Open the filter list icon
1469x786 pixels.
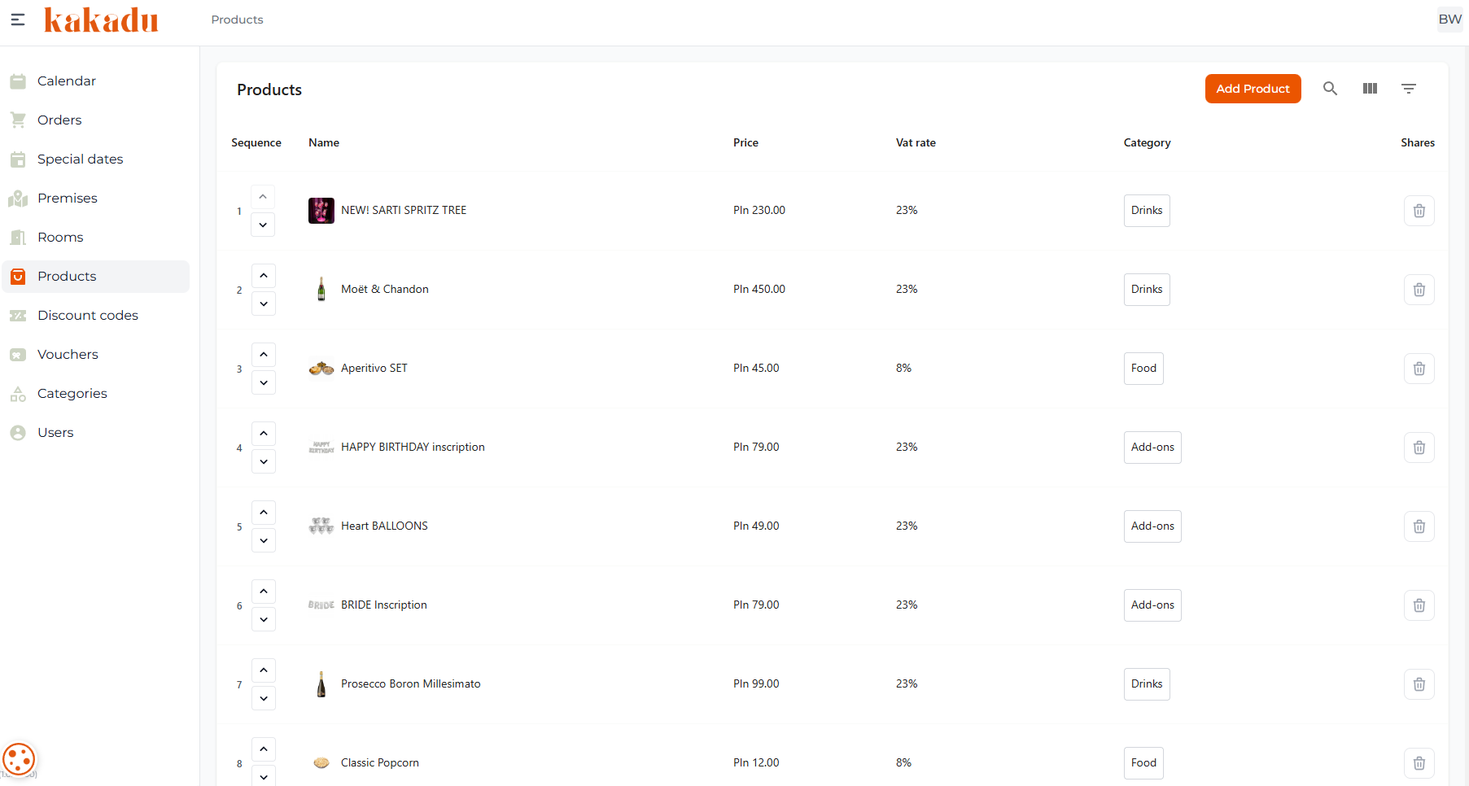[1409, 89]
